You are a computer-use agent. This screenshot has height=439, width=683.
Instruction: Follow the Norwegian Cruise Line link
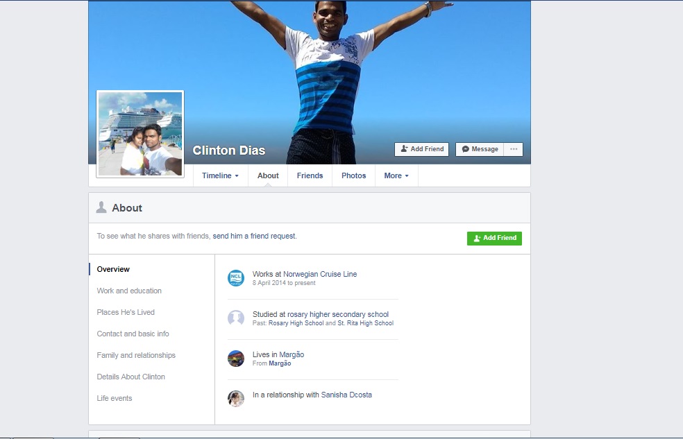(320, 274)
